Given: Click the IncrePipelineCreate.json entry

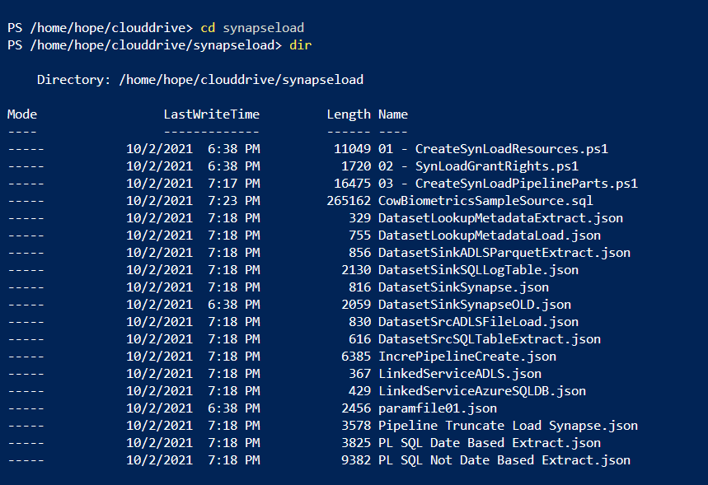Looking at the screenshot, I should click(467, 357).
